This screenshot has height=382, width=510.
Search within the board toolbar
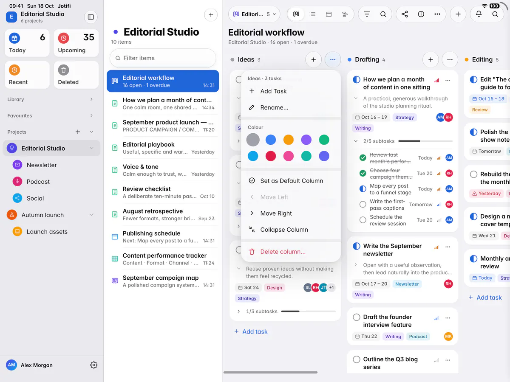coord(383,14)
